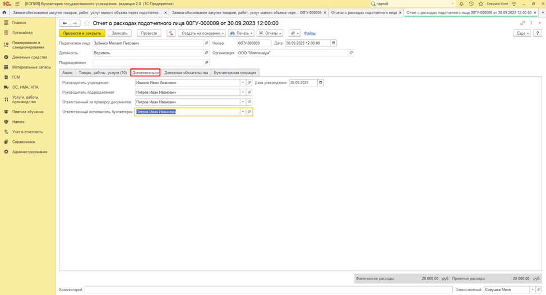
Task: Open the Печать dropdown
Action: (241, 34)
